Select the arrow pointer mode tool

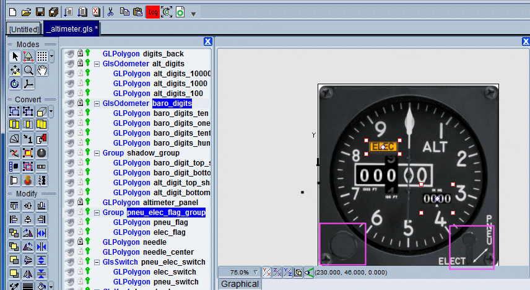(x=15, y=56)
